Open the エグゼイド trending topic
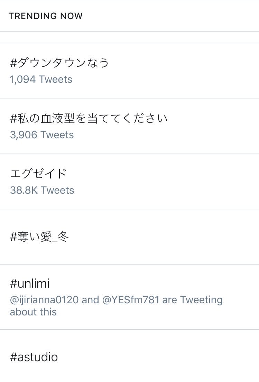 tap(38, 173)
